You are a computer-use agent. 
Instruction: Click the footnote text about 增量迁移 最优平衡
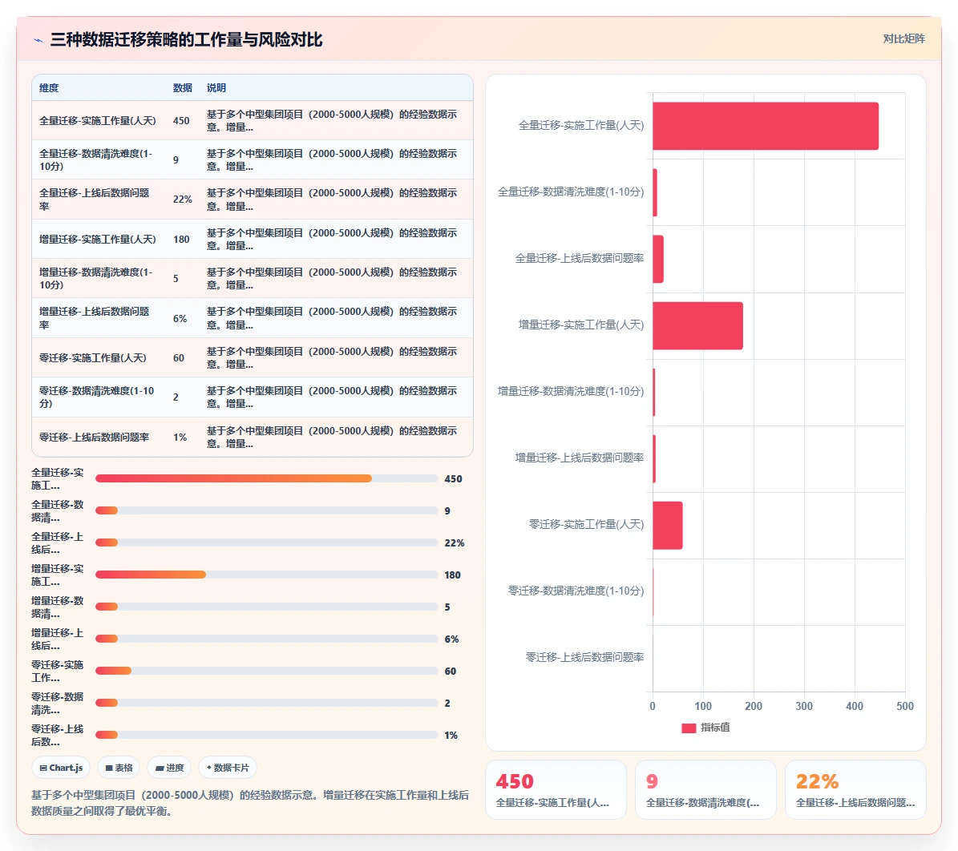click(x=250, y=803)
